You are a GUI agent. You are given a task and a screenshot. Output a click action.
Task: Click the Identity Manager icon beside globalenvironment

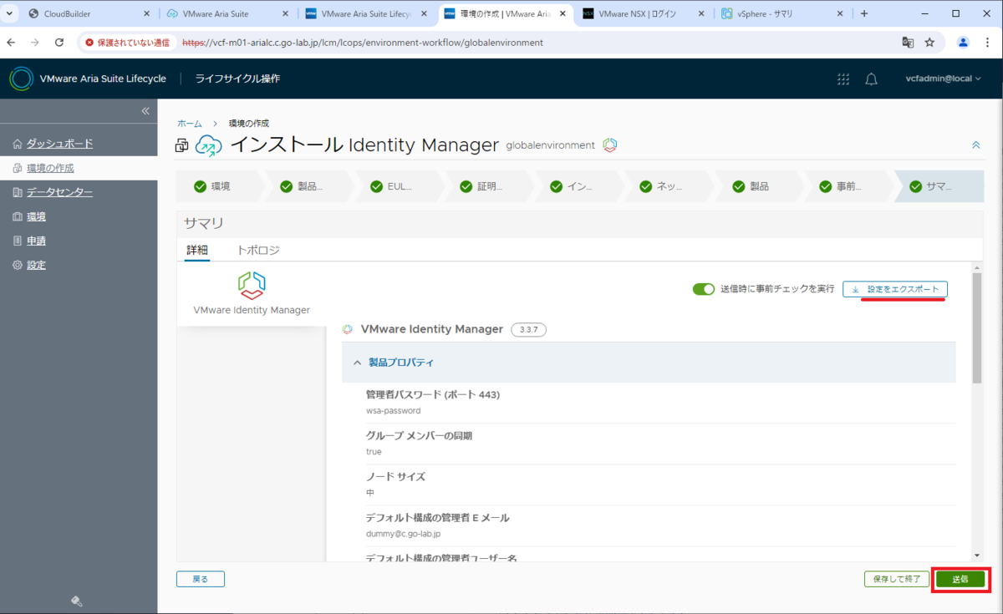coord(610,145)
